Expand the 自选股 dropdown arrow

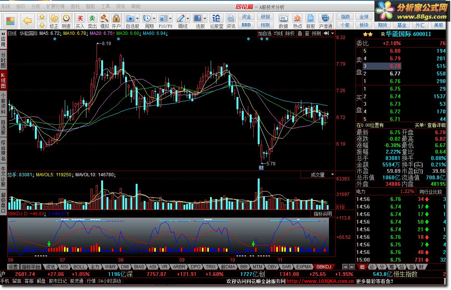coord(137,19)
